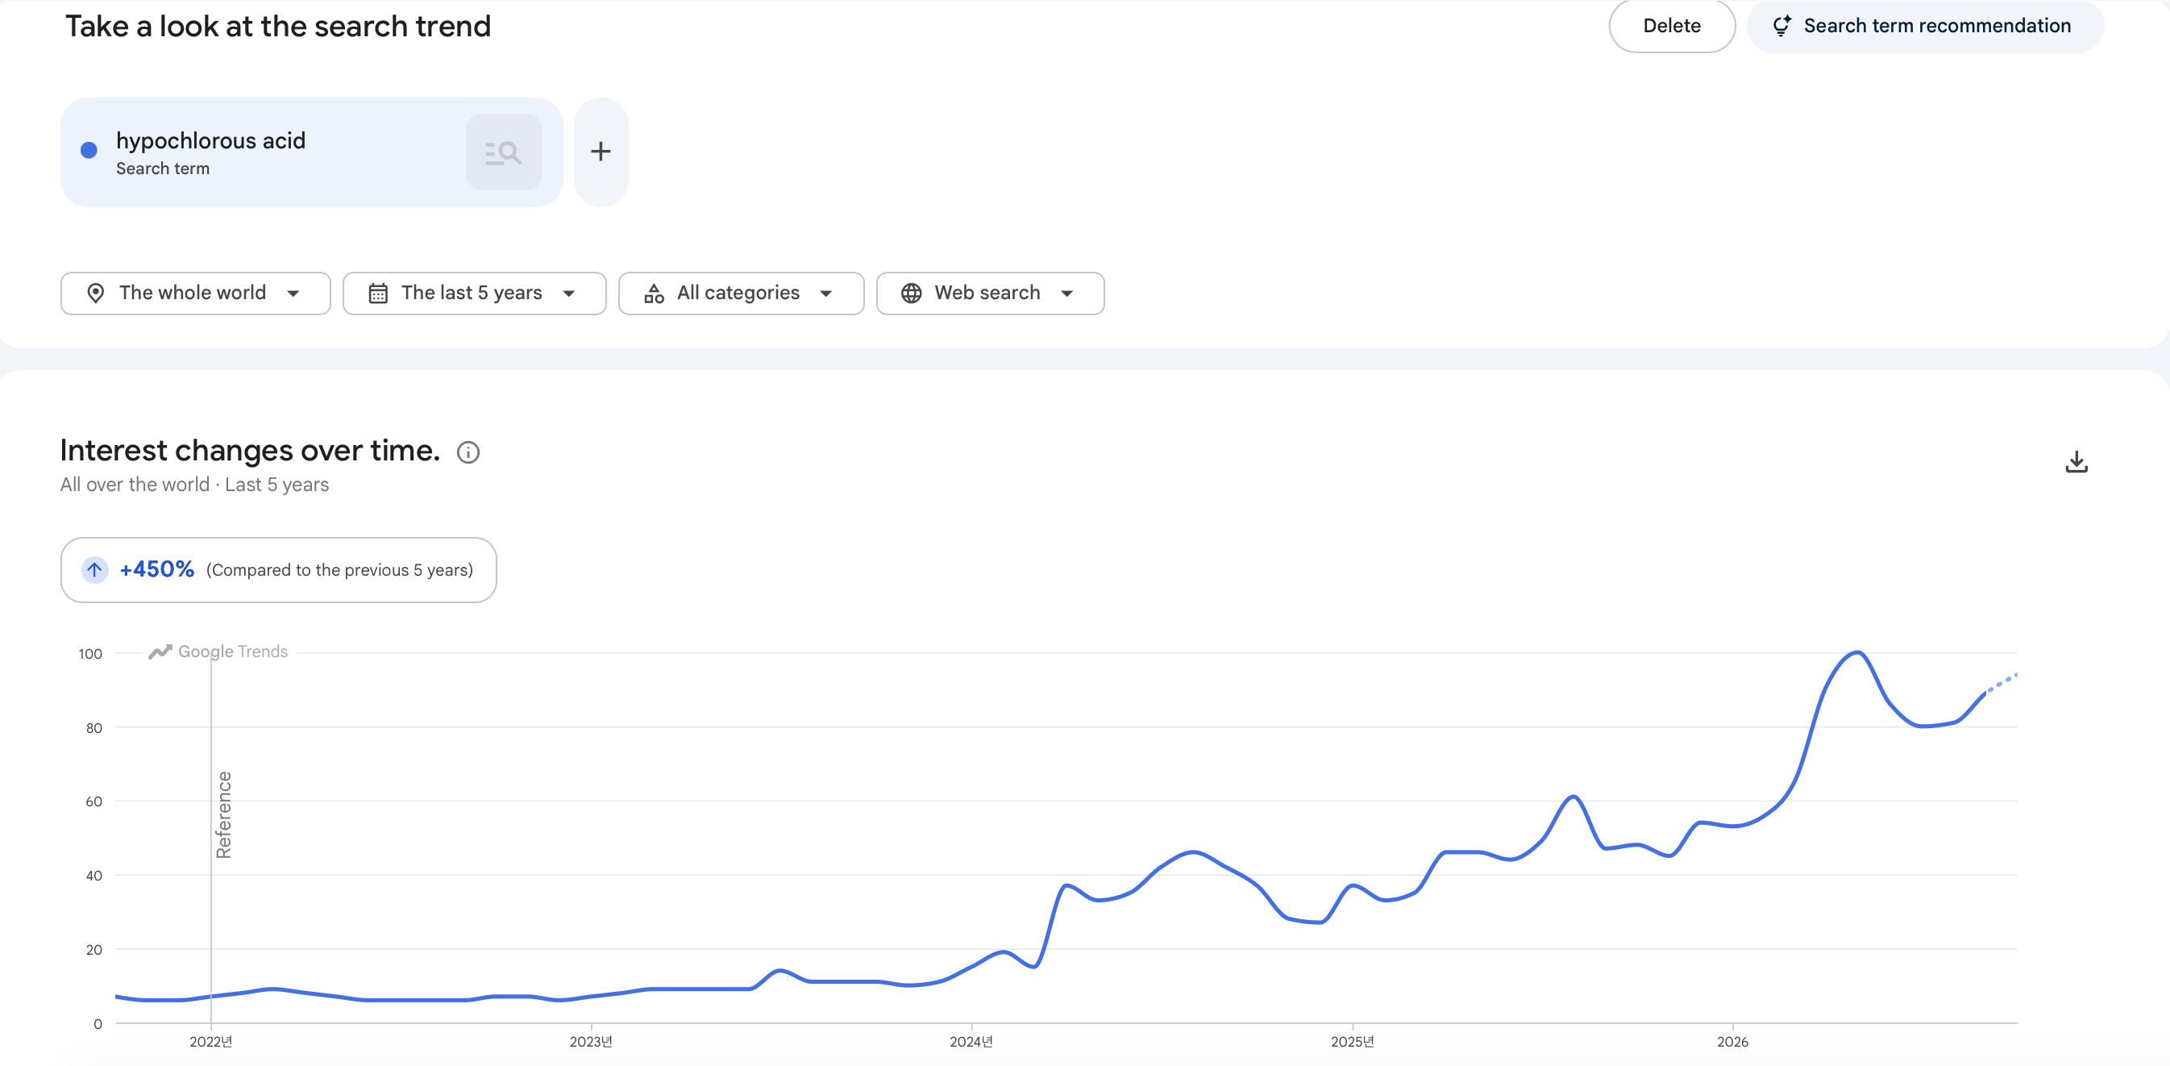Click the +450% change indicator pill
This screenshot has width=2170, height=1066.
coord(279,571)
